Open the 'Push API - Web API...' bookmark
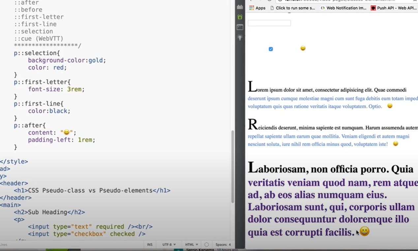 pos(394,8)
